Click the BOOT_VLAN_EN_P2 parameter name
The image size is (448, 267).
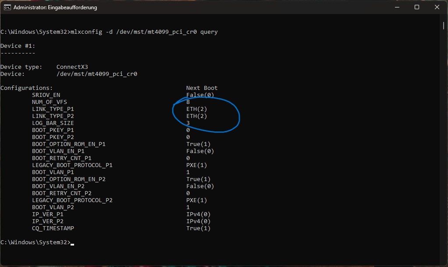[x=58, y=186]
